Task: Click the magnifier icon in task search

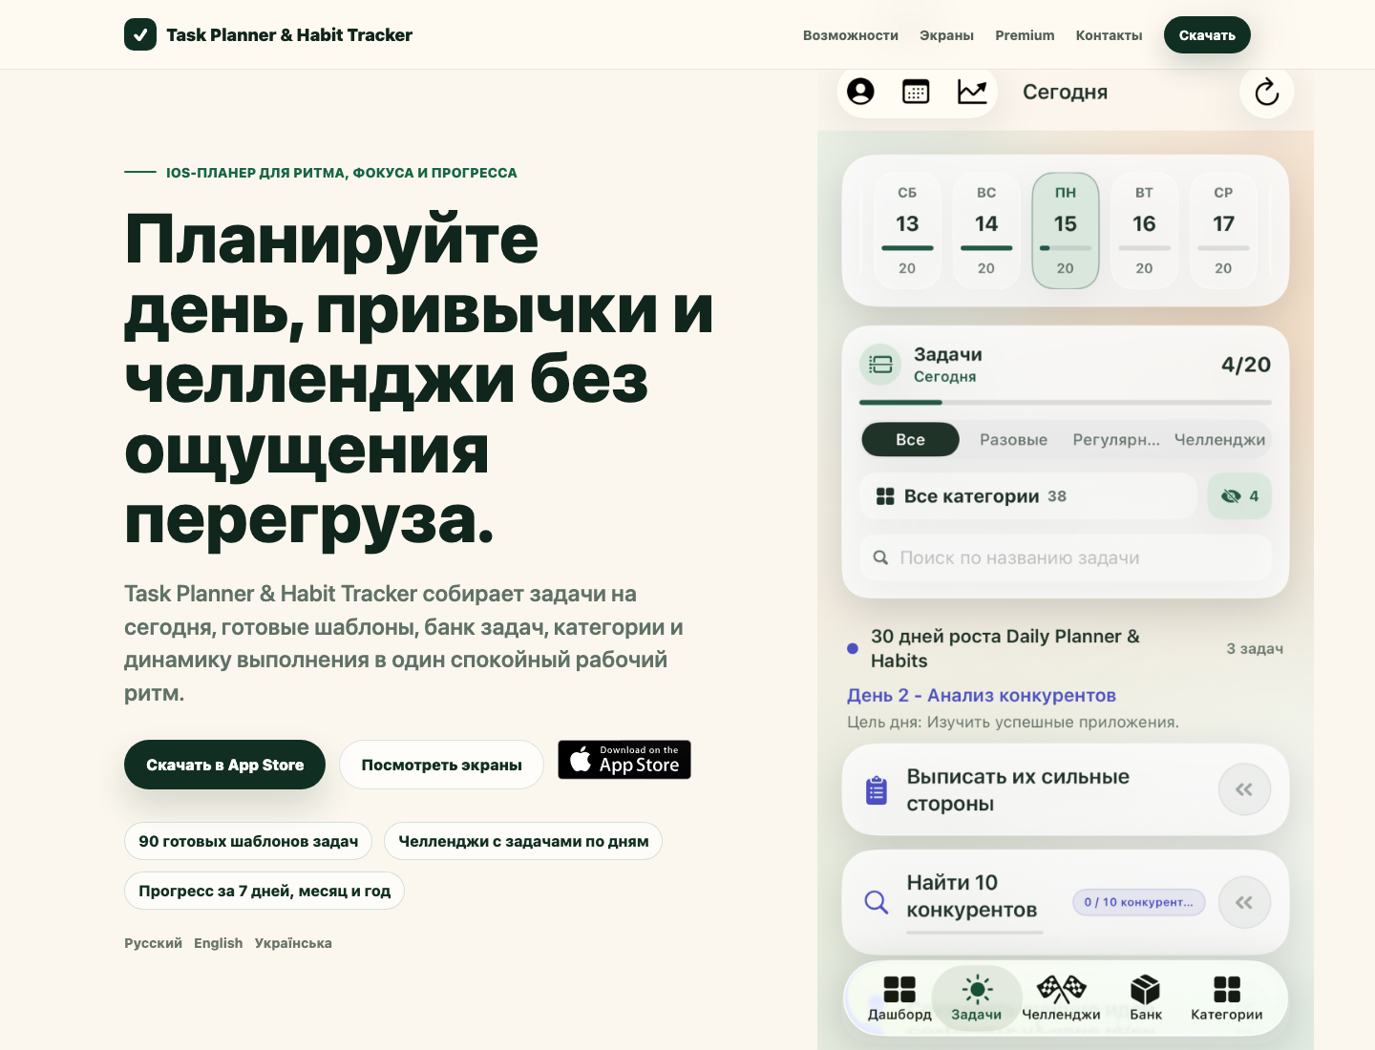Action: tap(880, 557)
